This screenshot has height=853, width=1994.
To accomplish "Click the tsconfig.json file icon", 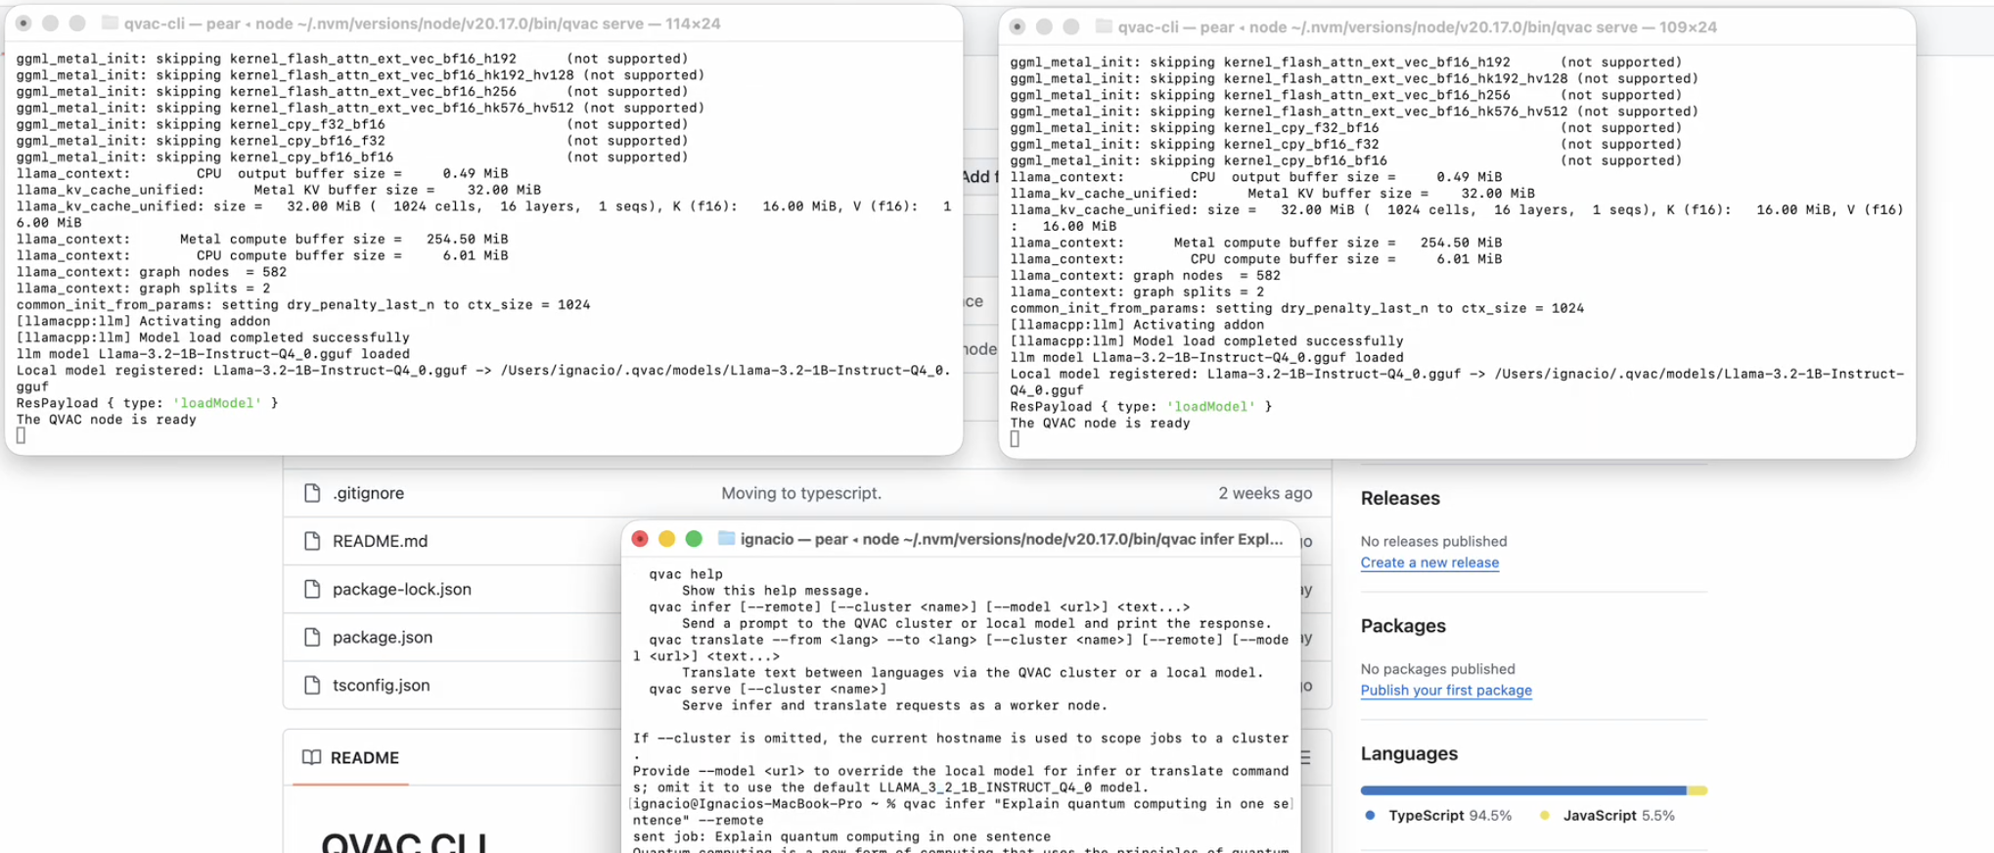I will (x=312, y=685).
